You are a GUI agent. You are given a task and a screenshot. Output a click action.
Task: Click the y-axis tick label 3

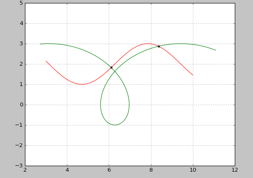[22, 44]
